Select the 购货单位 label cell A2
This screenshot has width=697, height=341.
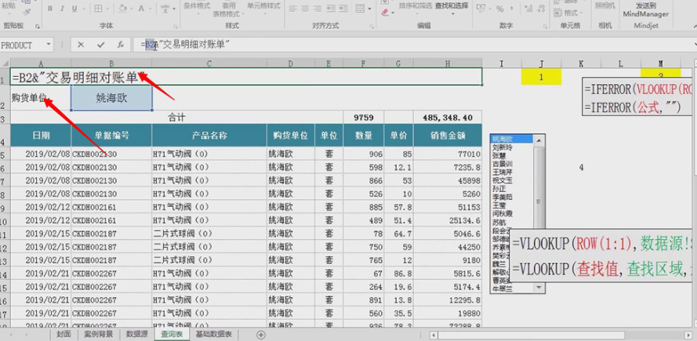pos(41,98)
